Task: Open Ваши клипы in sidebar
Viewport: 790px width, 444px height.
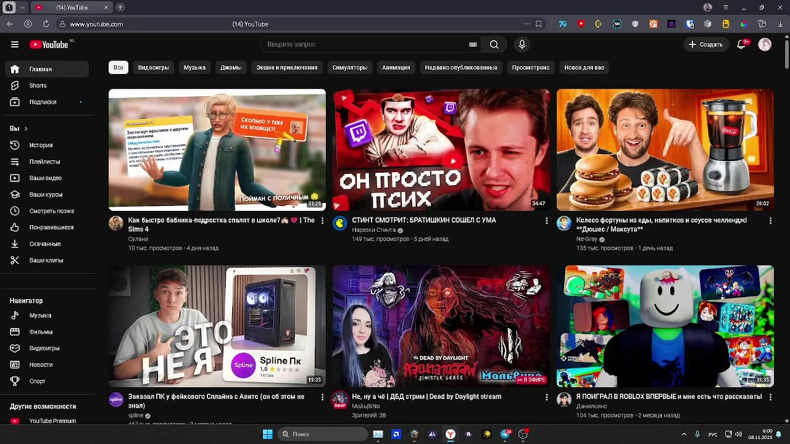Action: click(x=47, y=260)
